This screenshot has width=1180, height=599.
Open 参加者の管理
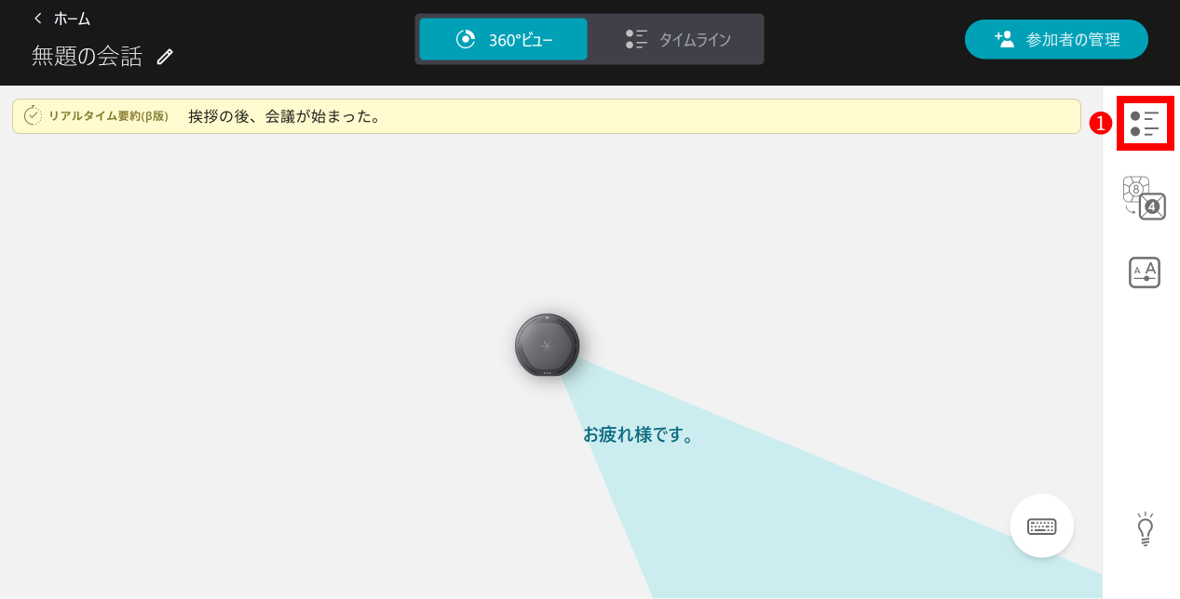click(x=1056, y=39)
